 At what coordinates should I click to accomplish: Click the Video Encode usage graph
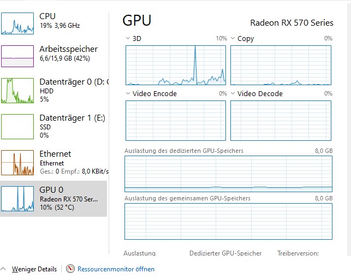[176, 121]
